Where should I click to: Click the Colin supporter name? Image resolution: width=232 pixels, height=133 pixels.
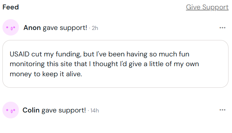click(31, 110)
